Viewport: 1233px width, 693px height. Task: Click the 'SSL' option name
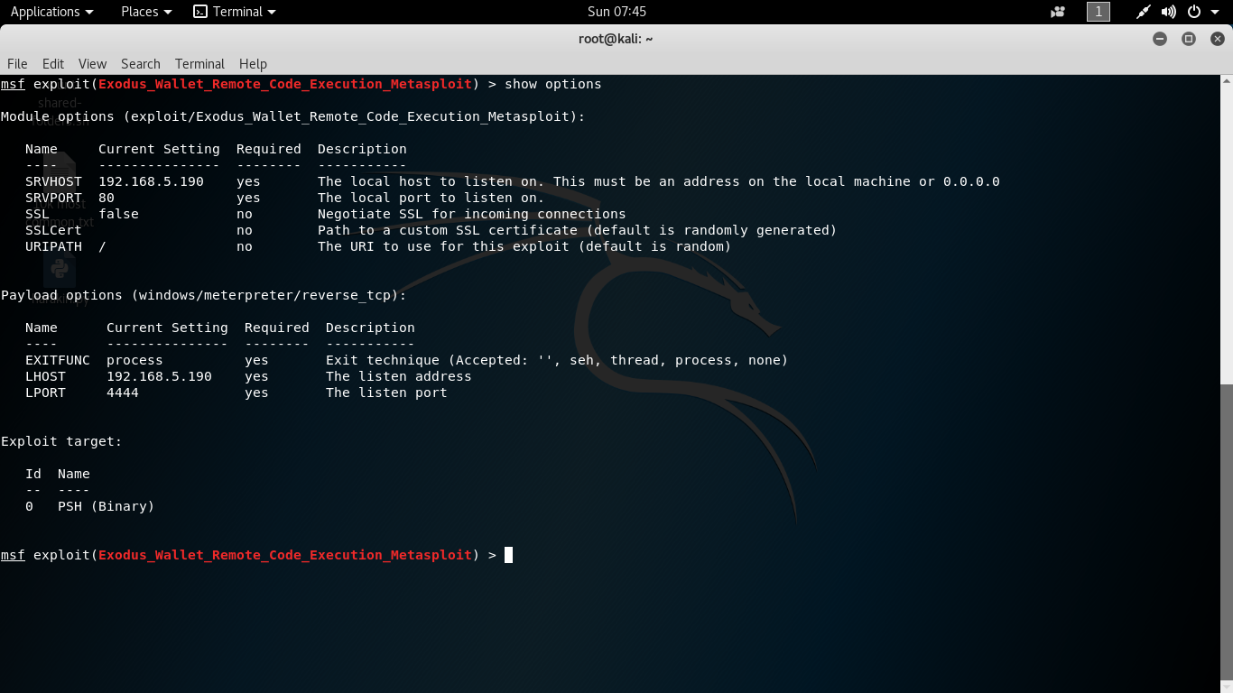pos(37,214)
